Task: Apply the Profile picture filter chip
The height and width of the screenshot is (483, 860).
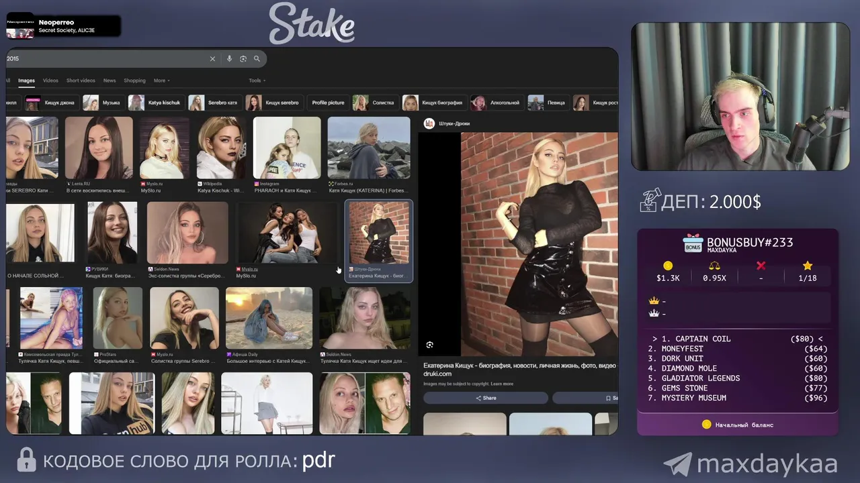Action: coord(328,103)
